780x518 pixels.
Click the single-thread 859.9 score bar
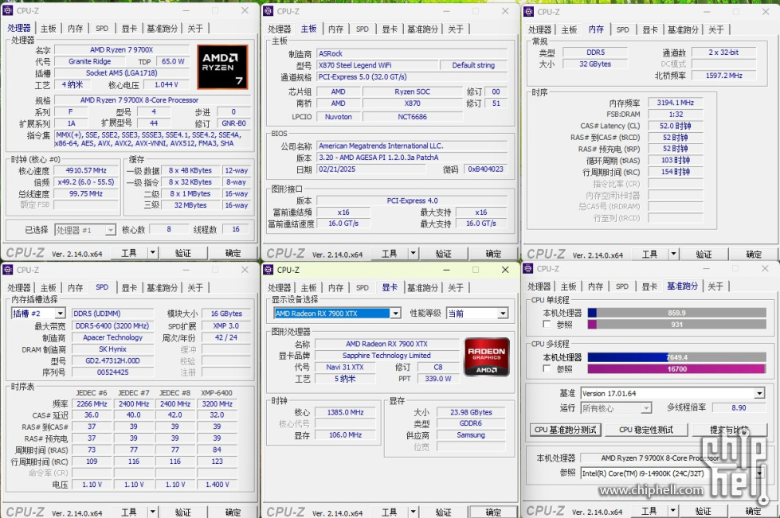(676, 313)
